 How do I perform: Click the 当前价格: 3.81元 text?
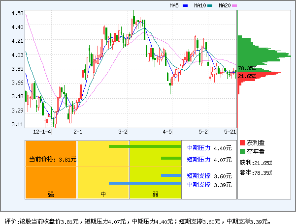[x=53, y=160]
